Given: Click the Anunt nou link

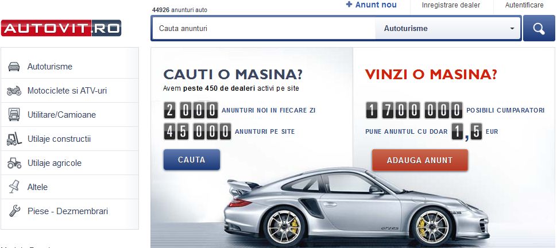Looking at the screenshot, I should click(x=371, y=5).
